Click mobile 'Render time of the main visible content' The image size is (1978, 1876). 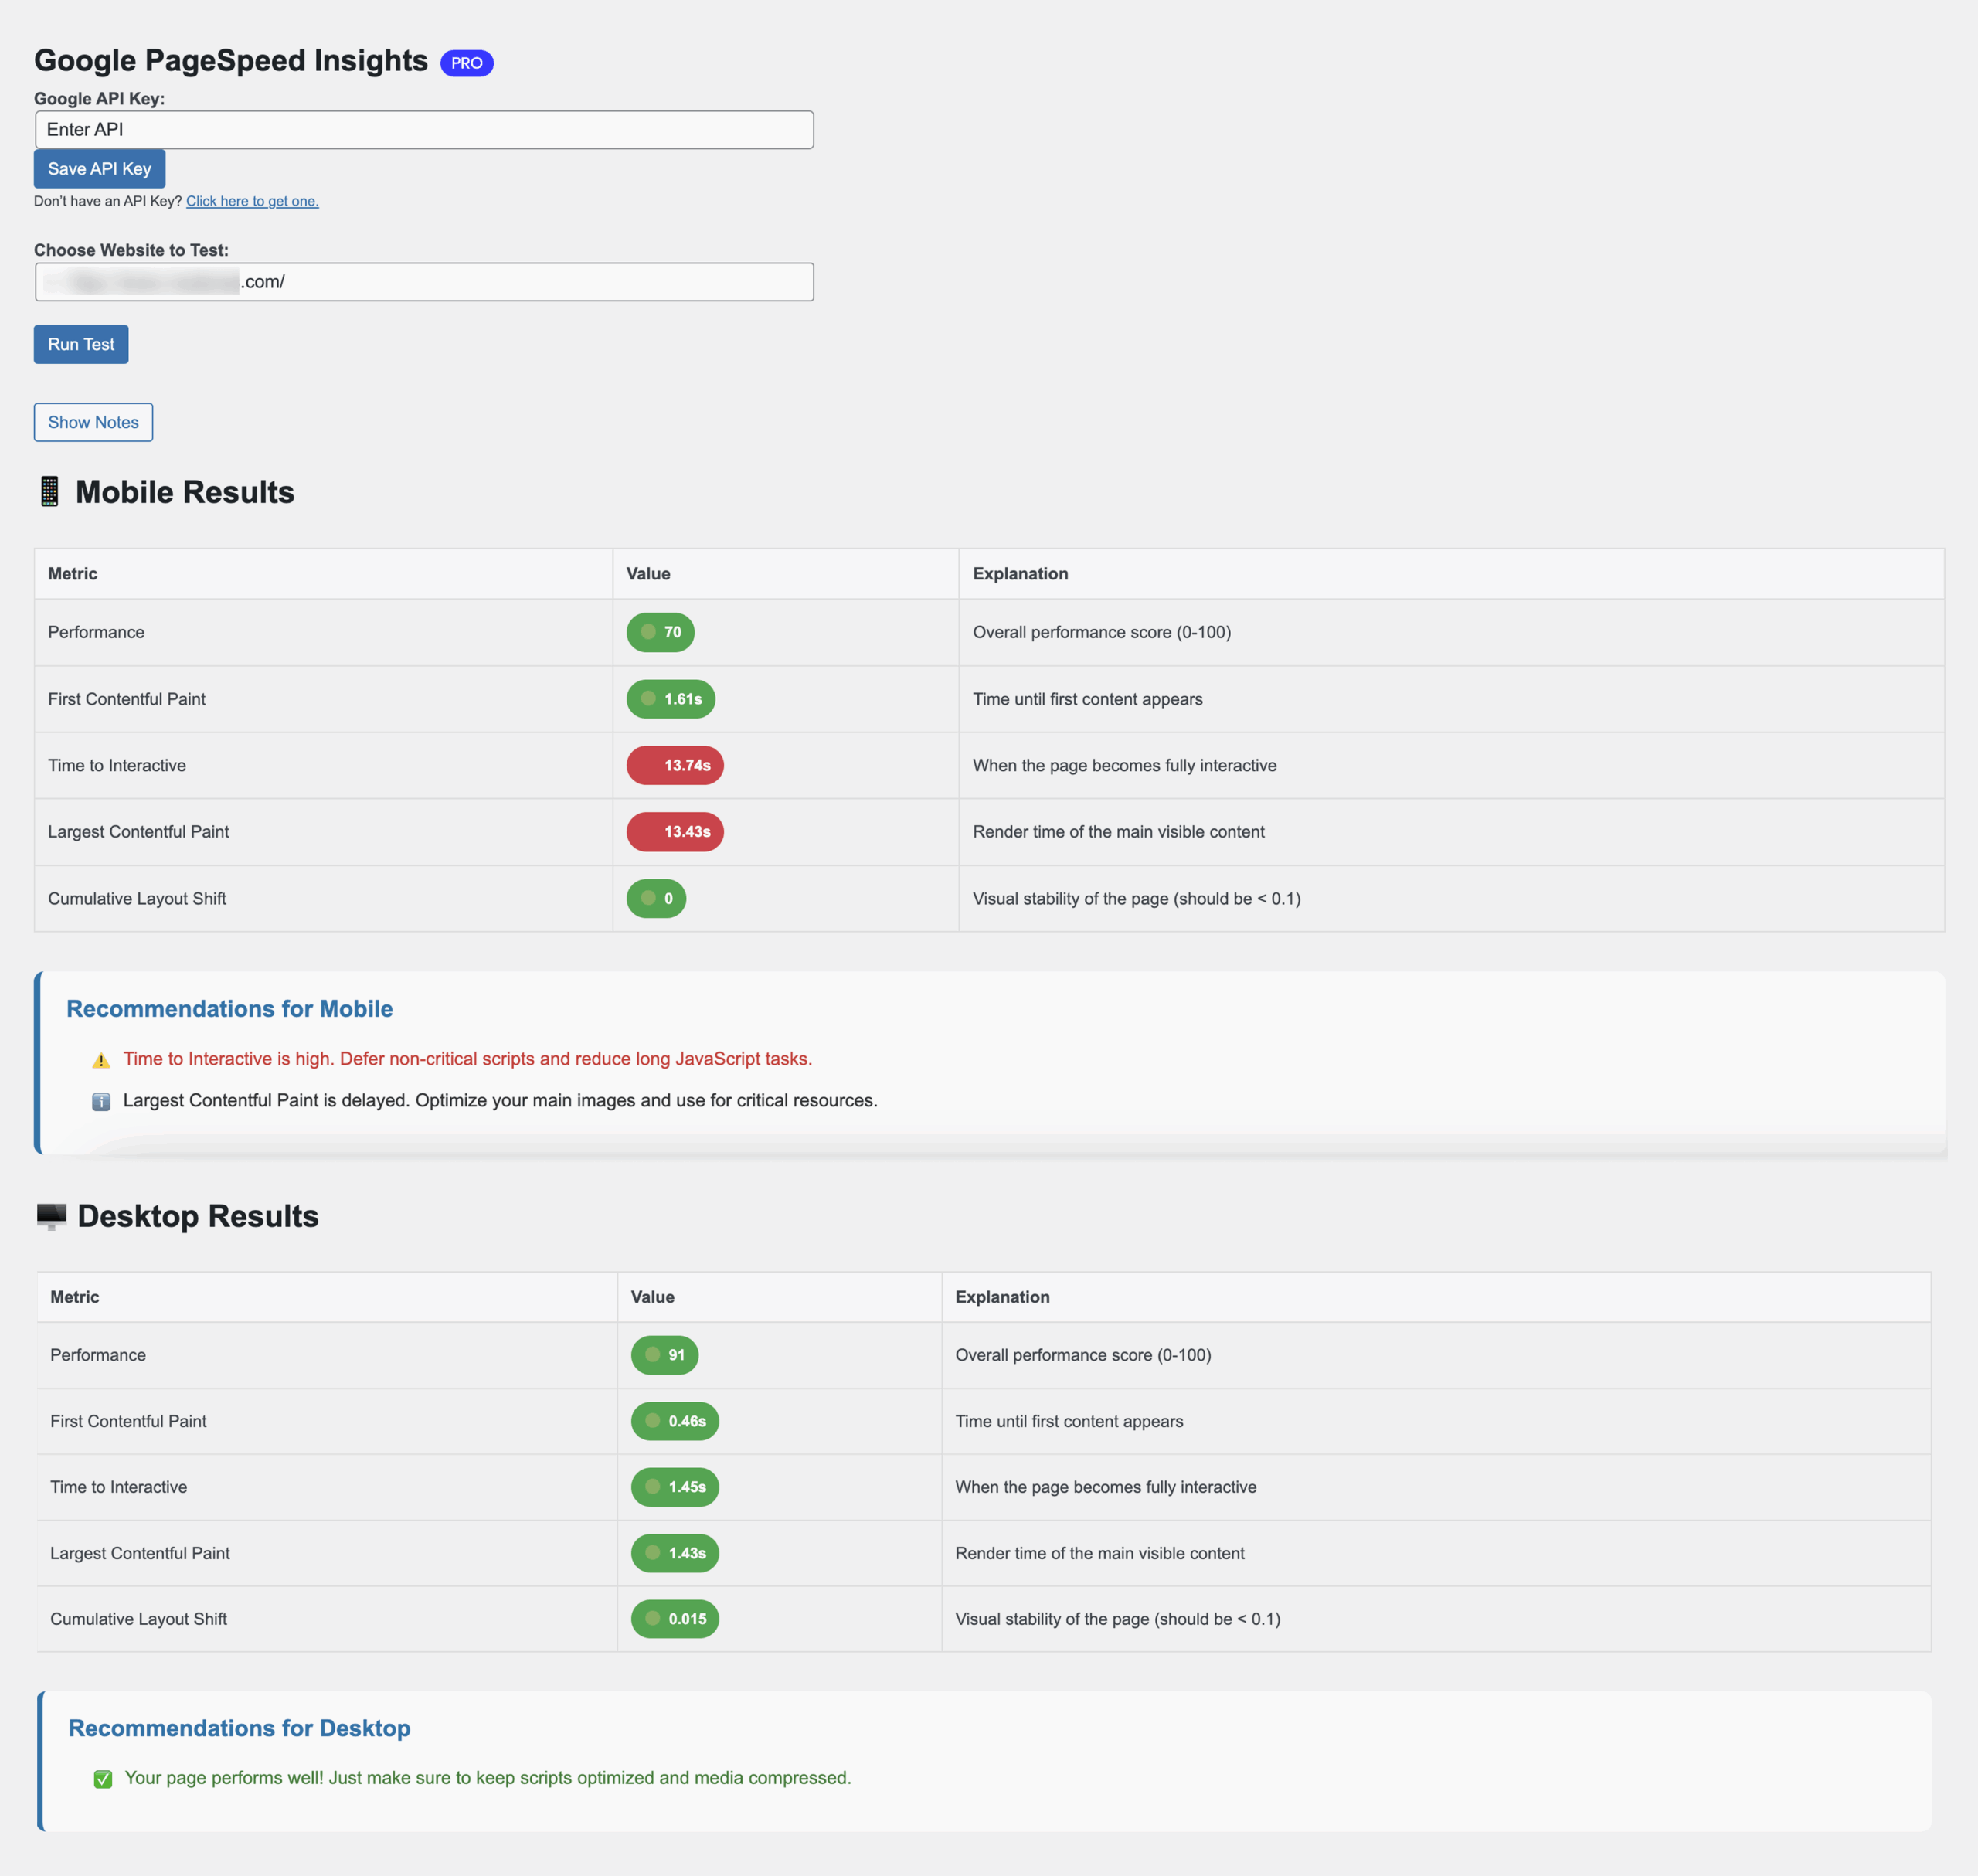point(1119,832)
